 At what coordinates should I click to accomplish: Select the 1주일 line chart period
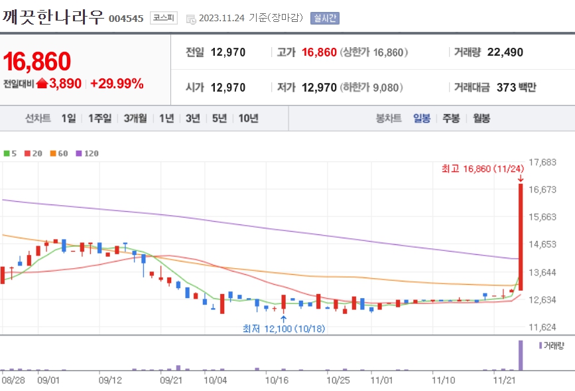(99, 118)
